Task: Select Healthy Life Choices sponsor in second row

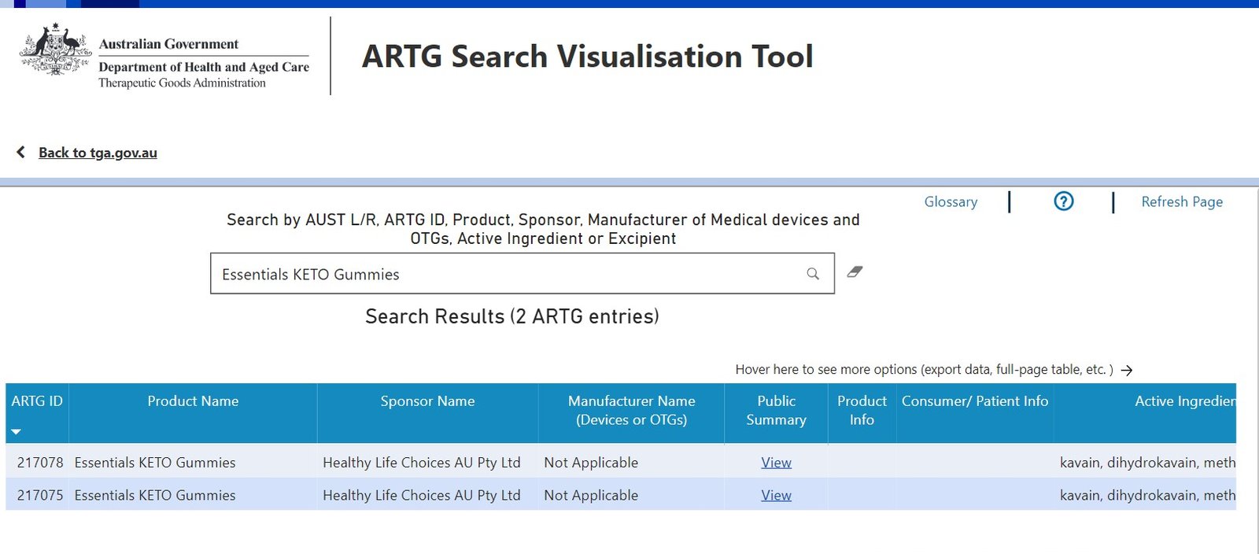Action: point(421,495)
